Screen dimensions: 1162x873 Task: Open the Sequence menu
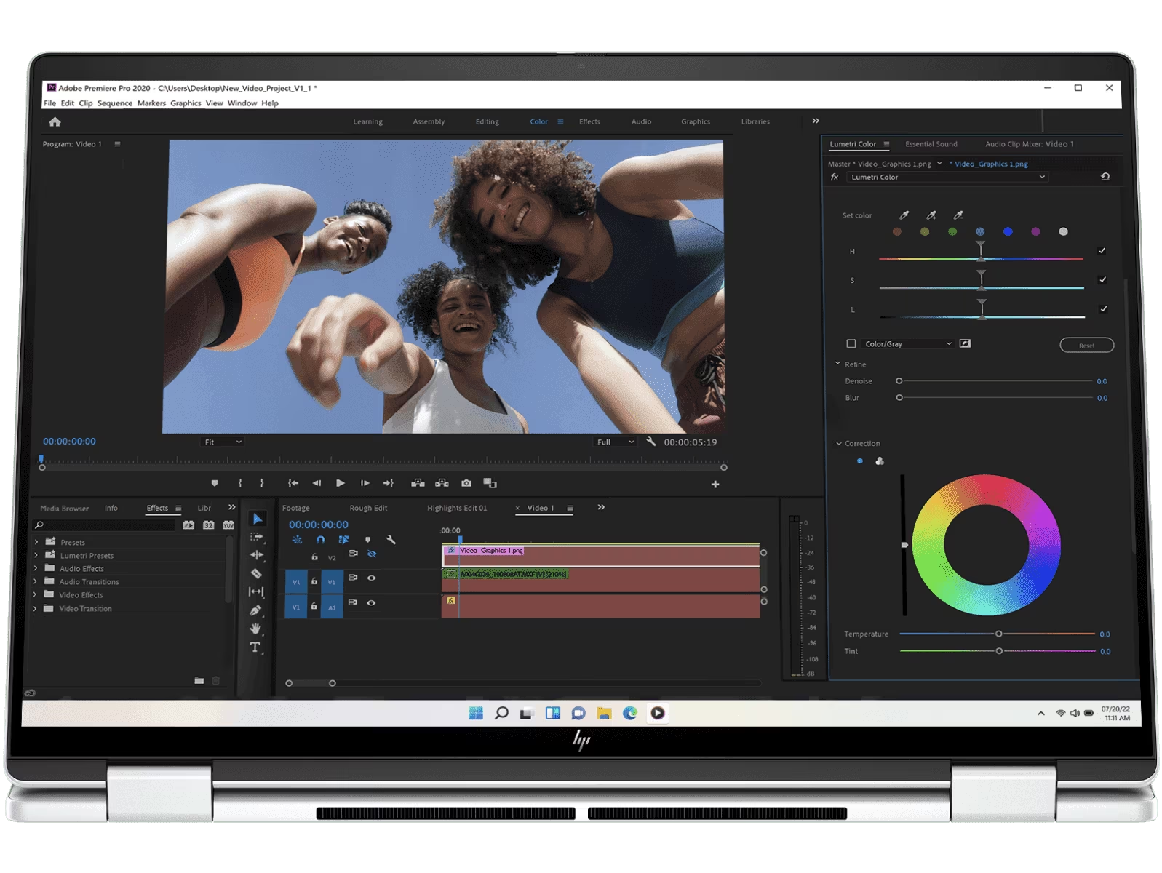115,103
